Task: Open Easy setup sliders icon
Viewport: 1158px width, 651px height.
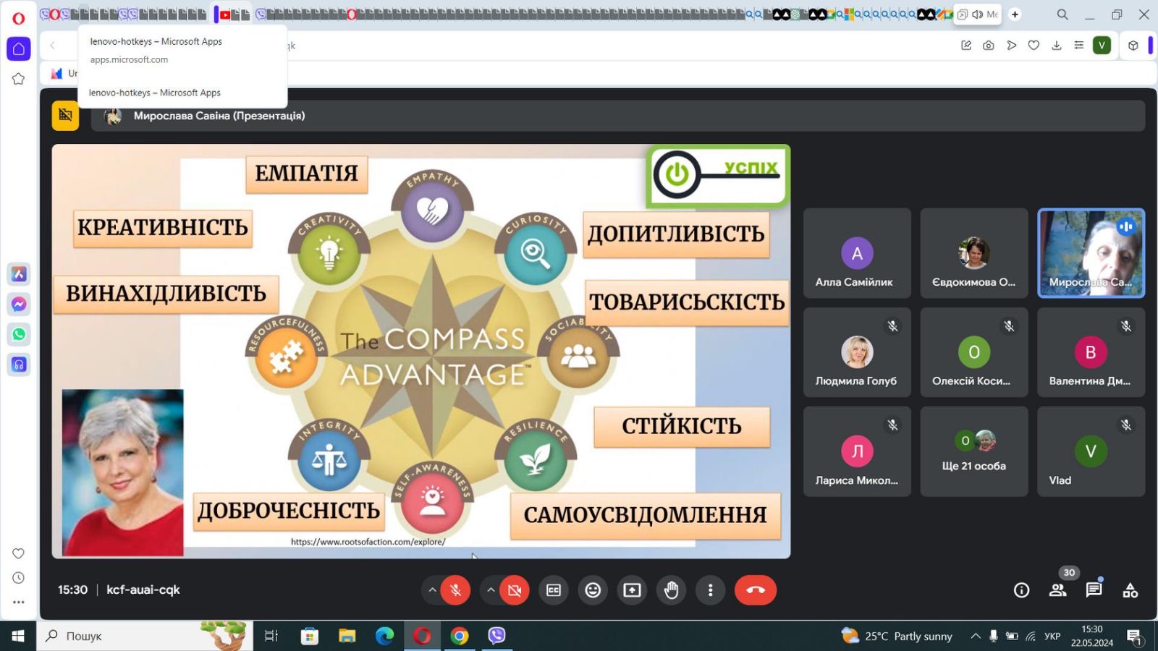Action: pyautogui.click(x=1079, y=46)
